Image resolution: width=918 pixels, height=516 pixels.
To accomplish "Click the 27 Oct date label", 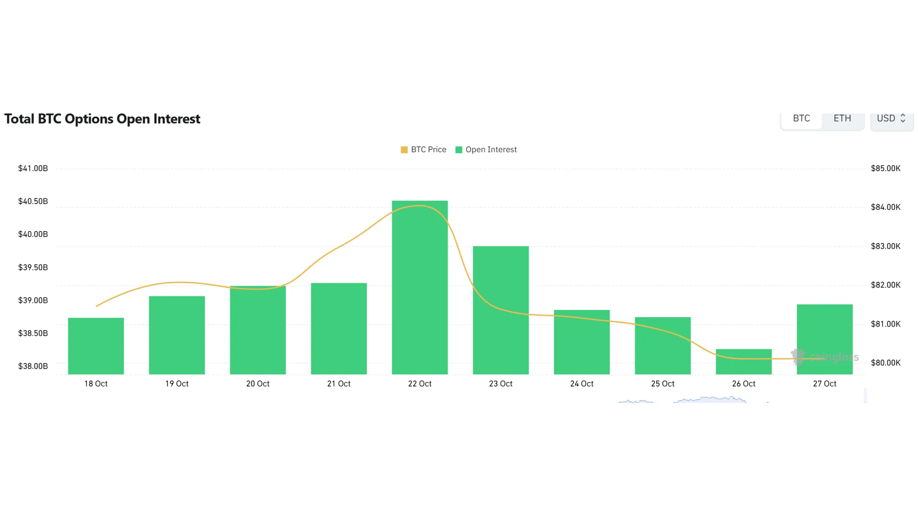I will coord(825,384).
